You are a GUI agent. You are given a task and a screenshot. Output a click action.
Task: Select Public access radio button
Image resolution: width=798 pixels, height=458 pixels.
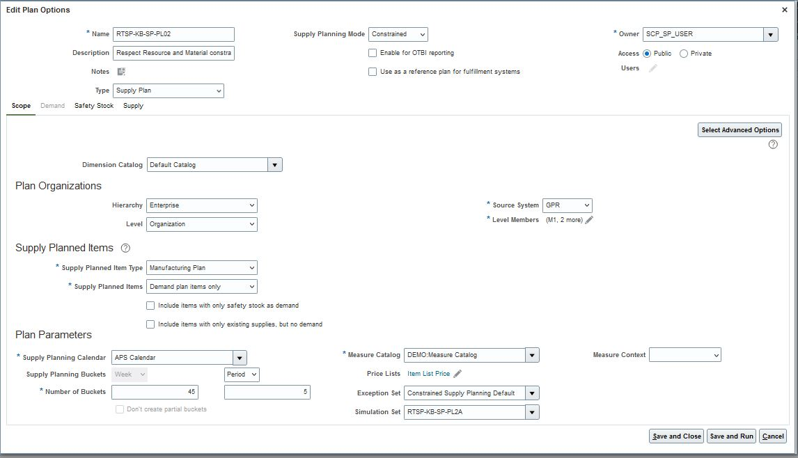point(647,54)
